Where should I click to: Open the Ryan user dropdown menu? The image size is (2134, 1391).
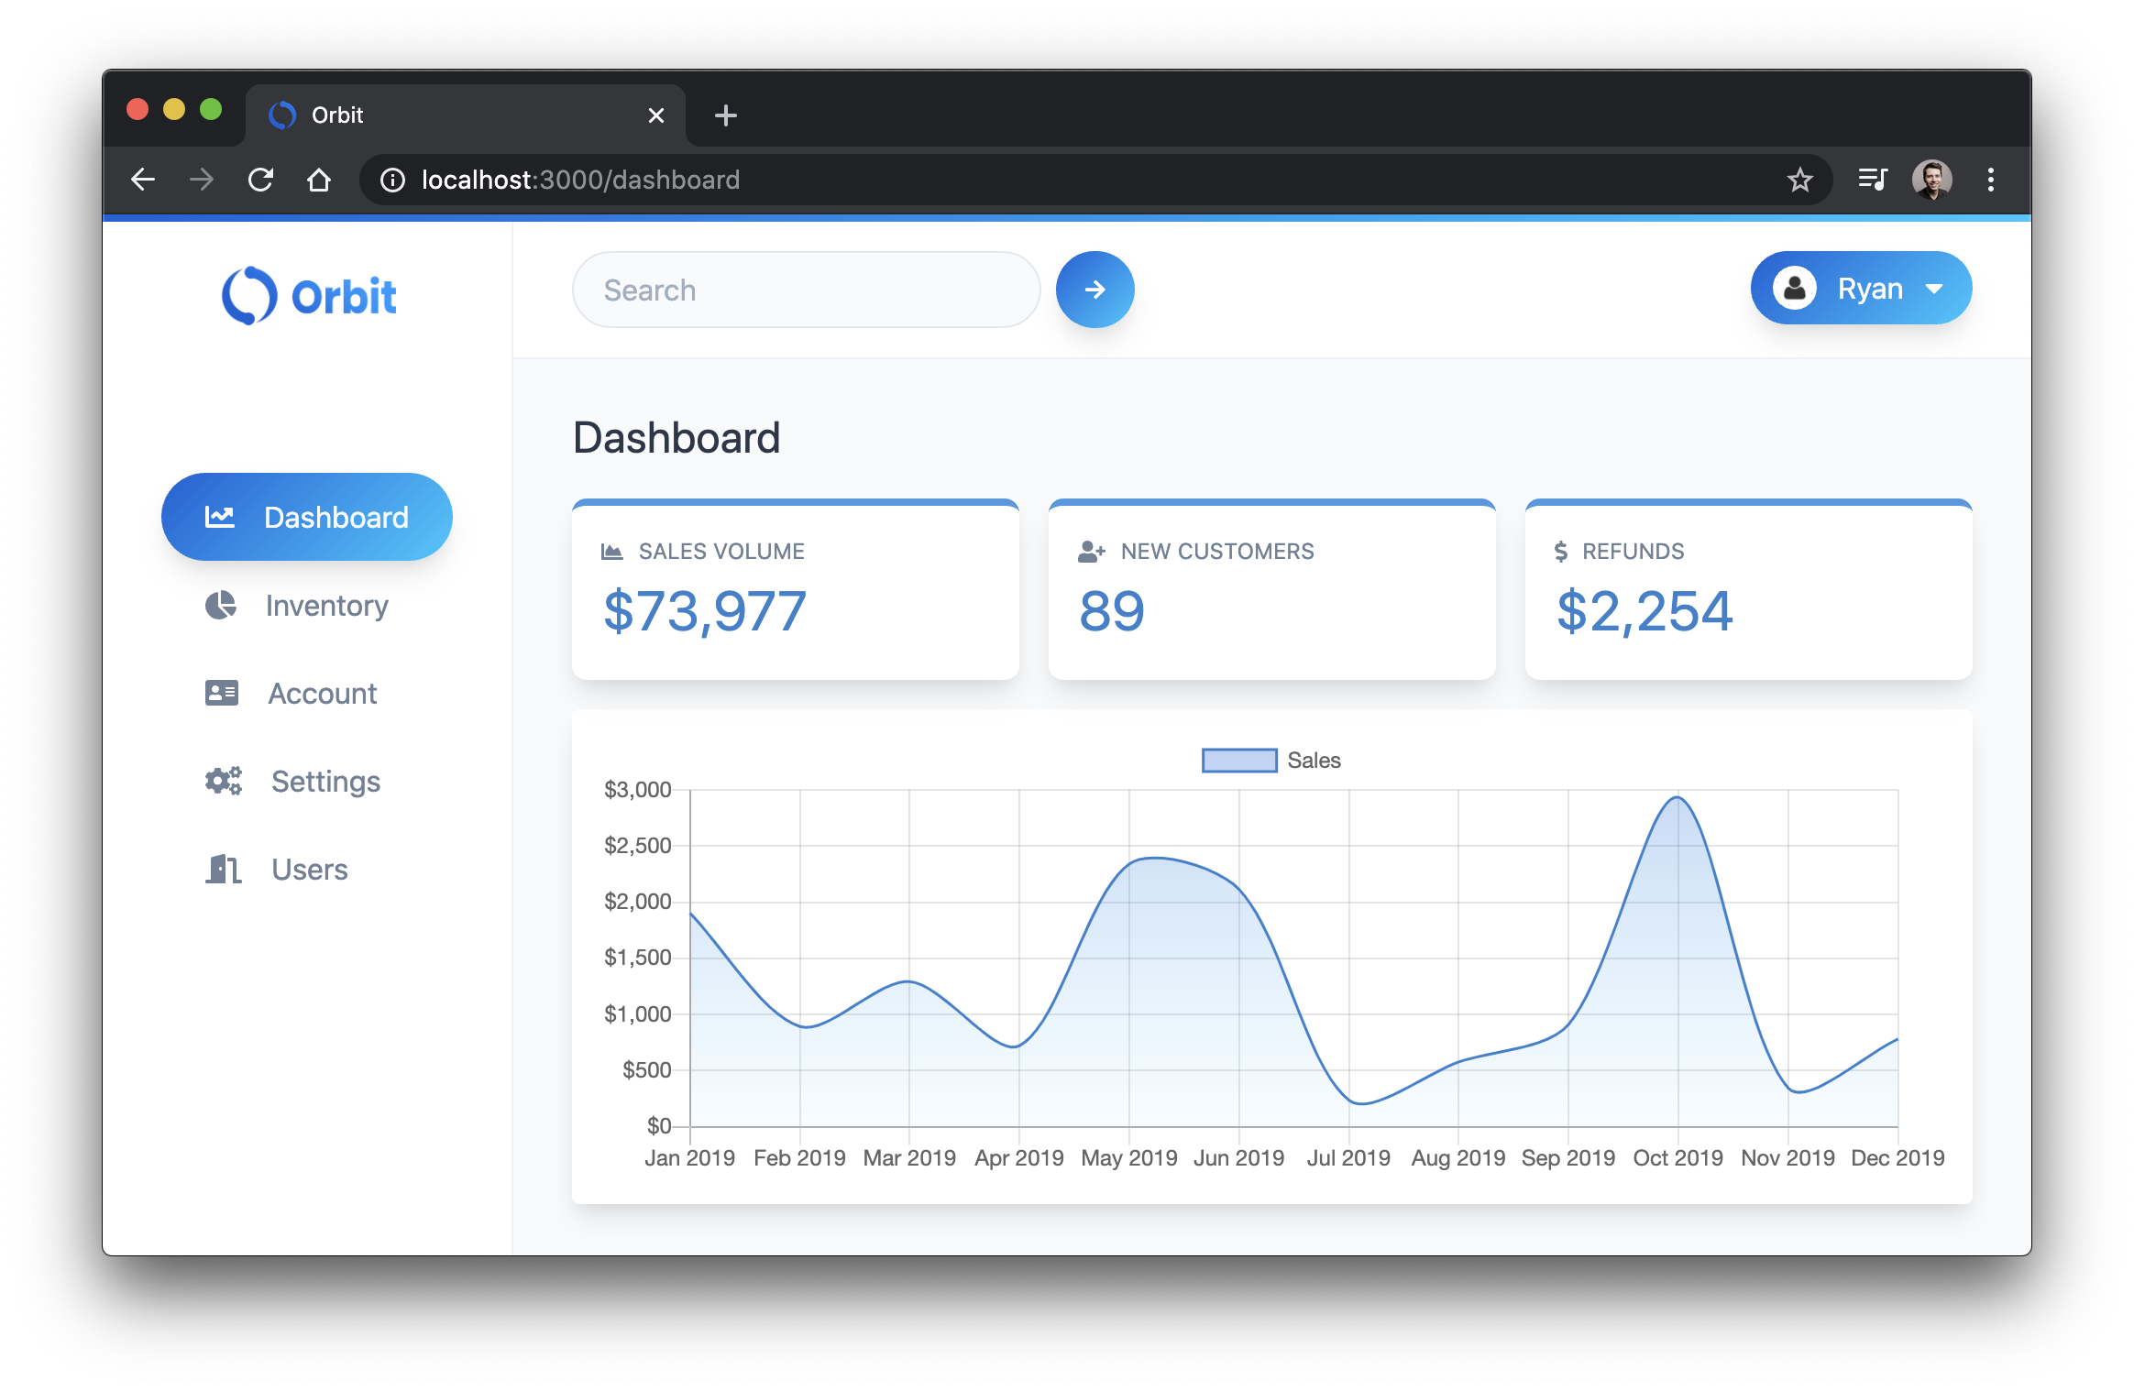[1862, 288]
